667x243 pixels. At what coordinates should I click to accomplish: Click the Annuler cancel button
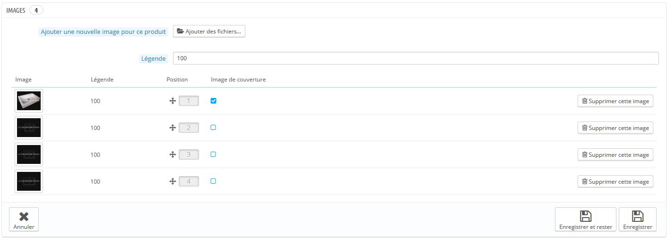[24, 219]
